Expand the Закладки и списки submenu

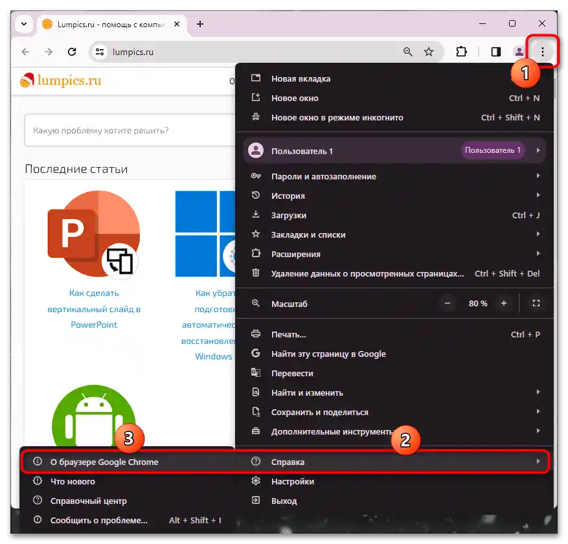point(310,234)
